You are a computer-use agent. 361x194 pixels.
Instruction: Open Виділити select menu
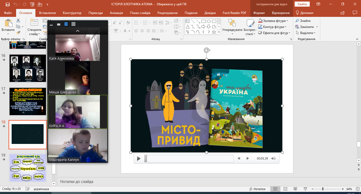(305, 33)
